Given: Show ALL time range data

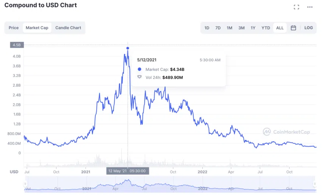Looking at the screenshot, I should tap(280, 28).
